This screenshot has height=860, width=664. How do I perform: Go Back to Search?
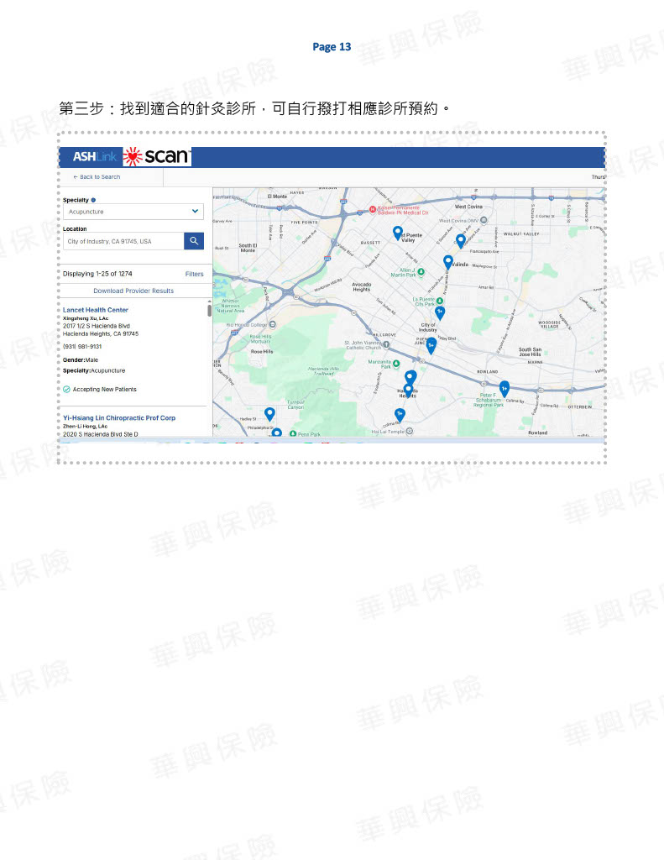(x=97, y=177)
